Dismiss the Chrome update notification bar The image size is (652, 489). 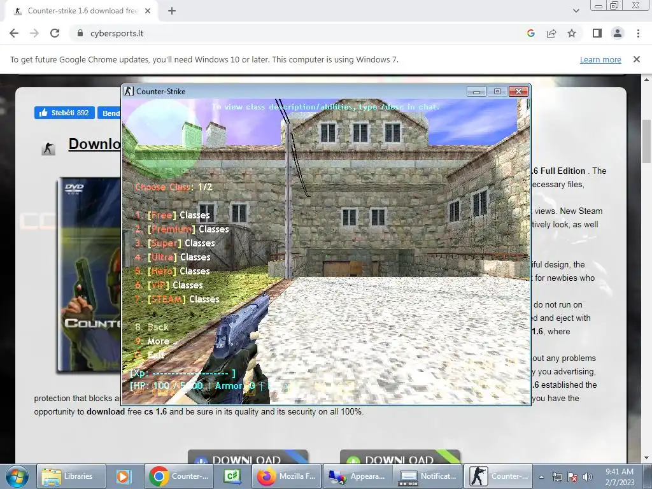(x=636, y=59)
